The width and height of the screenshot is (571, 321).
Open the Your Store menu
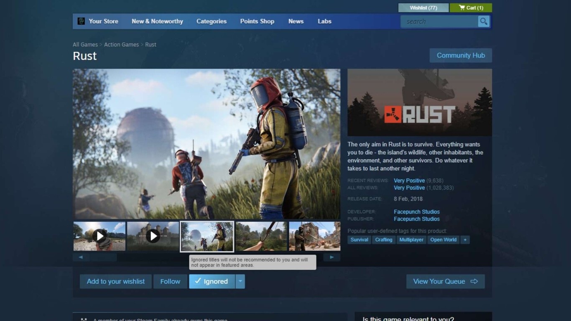point(103,21)
